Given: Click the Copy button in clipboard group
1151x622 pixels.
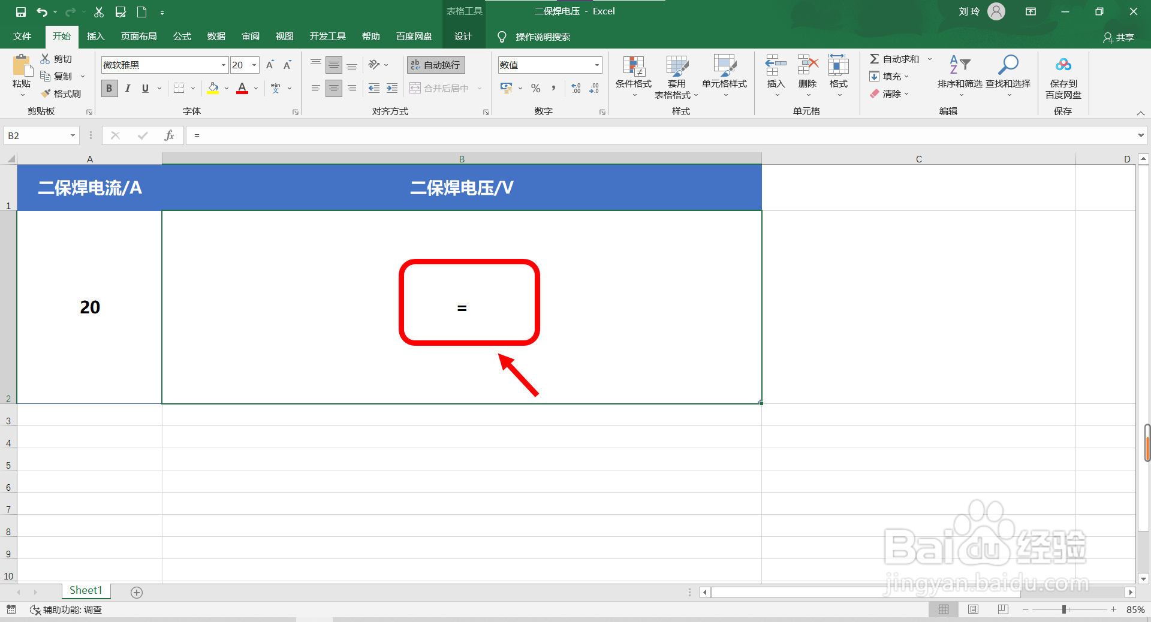Looking at the screenshot, I should (x=56, y=76).
